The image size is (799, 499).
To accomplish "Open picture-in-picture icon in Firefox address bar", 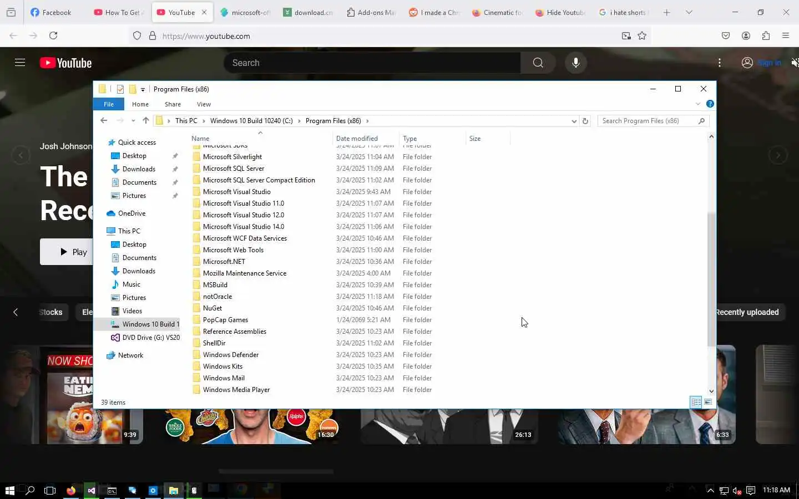I will coord(626,35).
